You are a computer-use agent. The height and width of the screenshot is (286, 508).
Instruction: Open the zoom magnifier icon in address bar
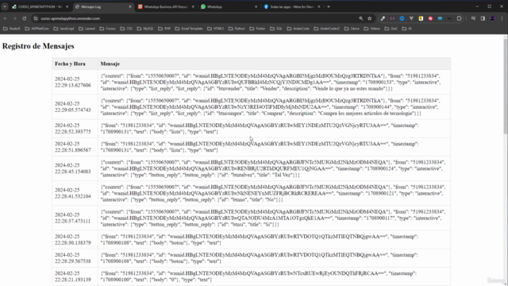tap(361, 18)
